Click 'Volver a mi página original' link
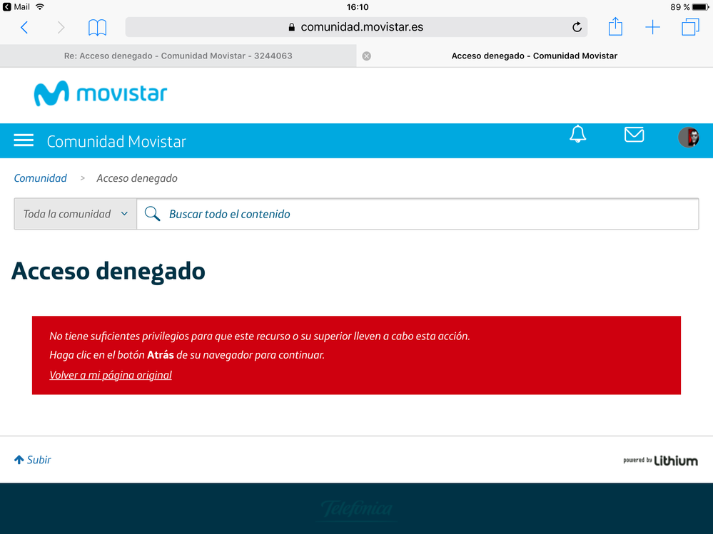This screenshot has width=713, height=534. (x=111, y=375)
